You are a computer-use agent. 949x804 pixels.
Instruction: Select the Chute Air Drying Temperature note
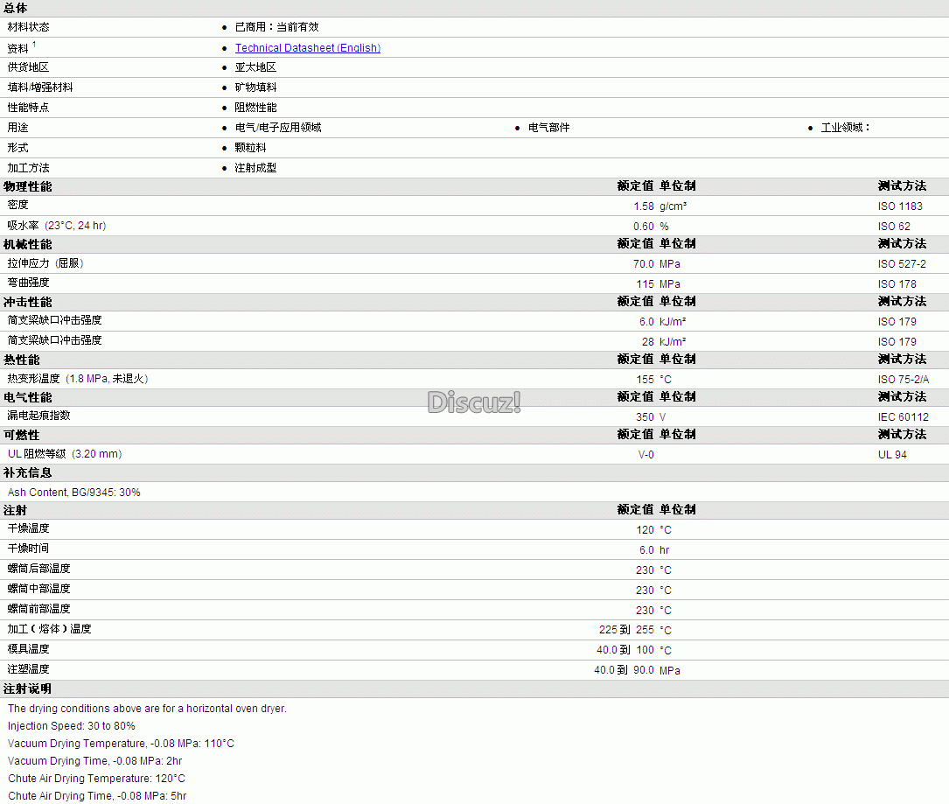coord(97,779)
